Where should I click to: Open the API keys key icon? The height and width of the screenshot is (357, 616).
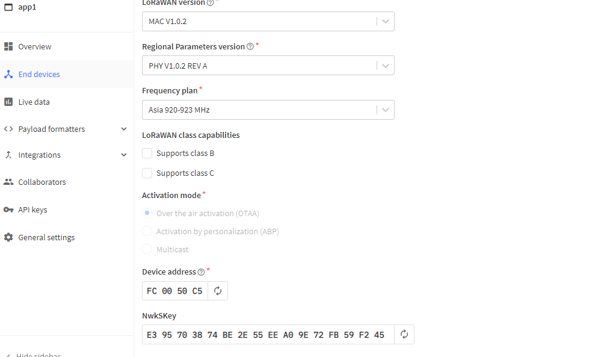tap(8, 209)
